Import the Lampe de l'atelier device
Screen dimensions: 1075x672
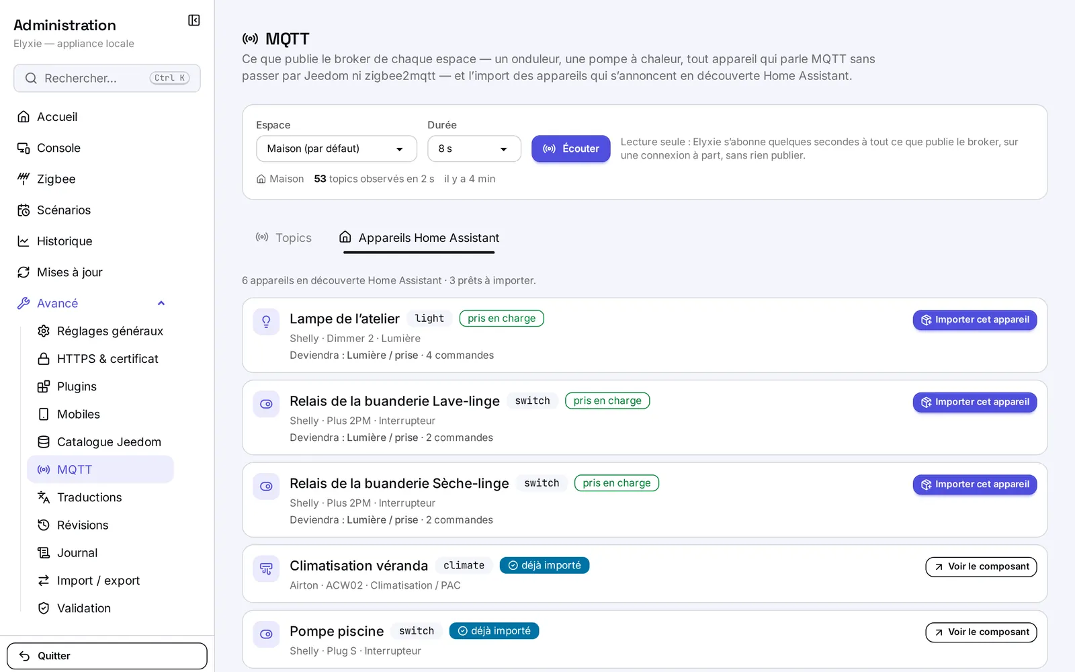(975, 320)
